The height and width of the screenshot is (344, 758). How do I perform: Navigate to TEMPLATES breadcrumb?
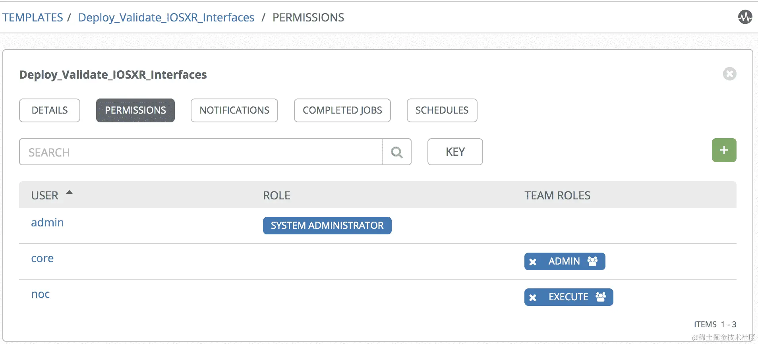(x=33, y=17)
